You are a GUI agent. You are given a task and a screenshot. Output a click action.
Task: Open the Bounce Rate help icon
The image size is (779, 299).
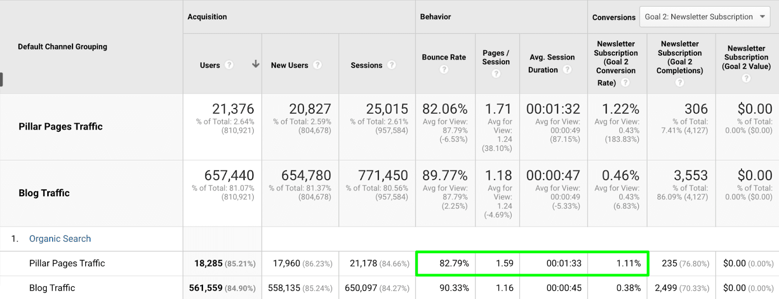(444, 70)
